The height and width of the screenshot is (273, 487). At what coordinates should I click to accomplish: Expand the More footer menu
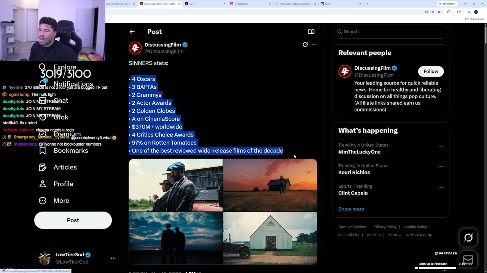(x=394, y=235)
